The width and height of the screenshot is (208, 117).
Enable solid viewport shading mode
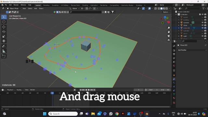pos(162,8)
